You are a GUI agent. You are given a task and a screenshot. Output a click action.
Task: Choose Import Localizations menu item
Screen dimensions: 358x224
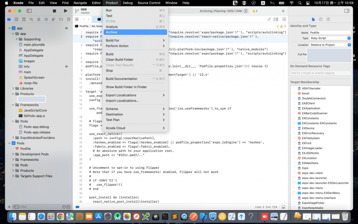click(135, 101)
